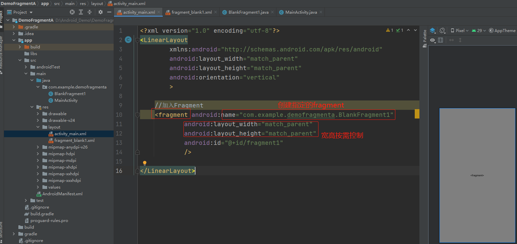Click the 'app' breadcrumb segment
The width and height of the screenshot is (517, 244).
click(45, 3)
